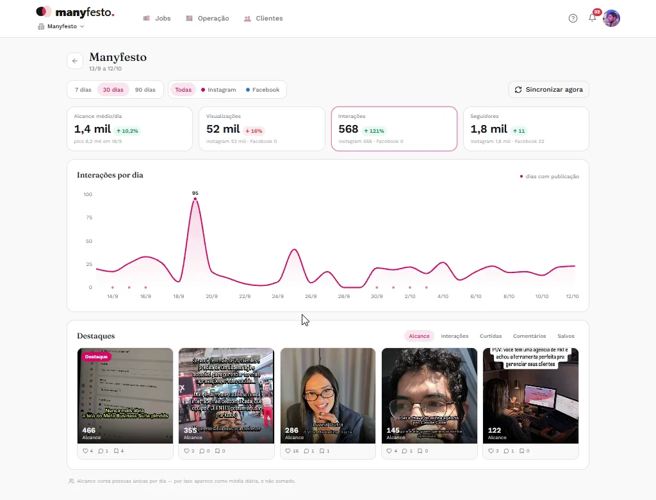
Task: Sort Destaques by Alcance
Action: (419, 336)
